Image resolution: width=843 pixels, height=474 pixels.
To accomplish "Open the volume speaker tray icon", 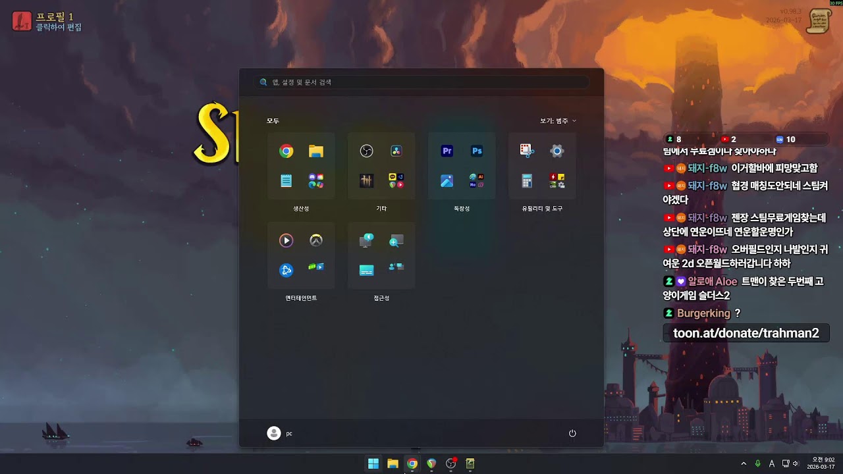I will [796, 463].
